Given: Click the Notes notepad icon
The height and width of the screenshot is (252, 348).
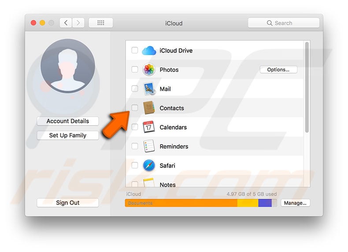Looking at the screenshot, I should [x=149, y=182].
